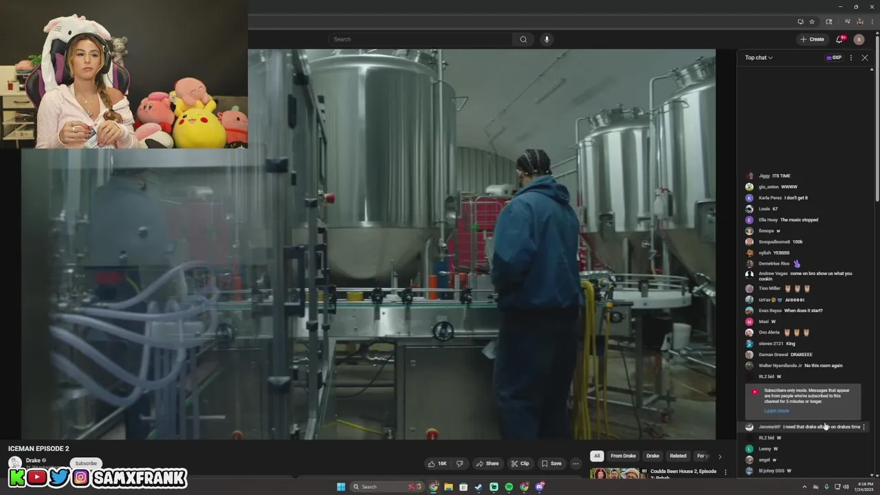
Task: Open the Chrome three-dot menu
Action: [872, 21]
